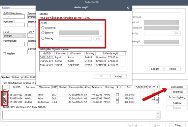Screen dimensions: 188x127
Task: Toggle the A checkbox for Anders row
Action: (117, 102)
